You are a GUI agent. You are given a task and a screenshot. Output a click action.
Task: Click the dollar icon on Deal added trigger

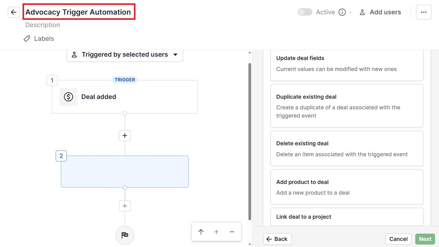[68, 97]
